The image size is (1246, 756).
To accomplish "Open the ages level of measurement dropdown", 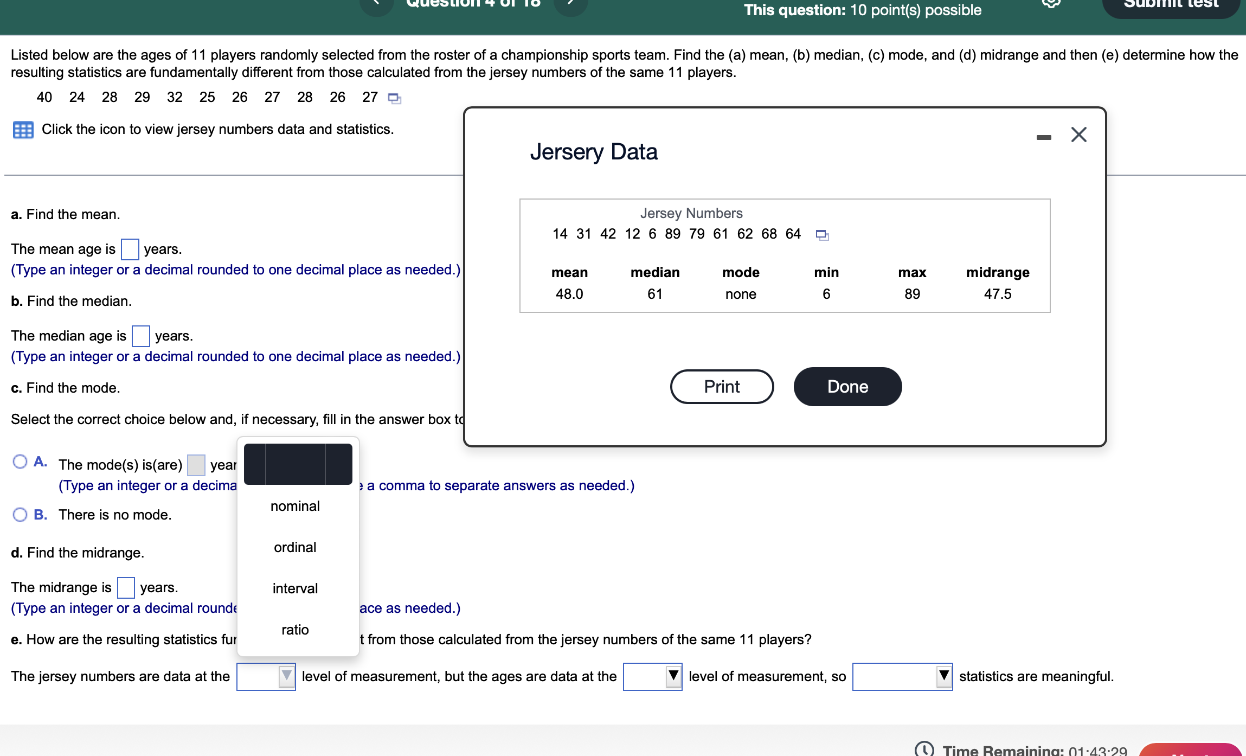I will click(x=652, y=676).
